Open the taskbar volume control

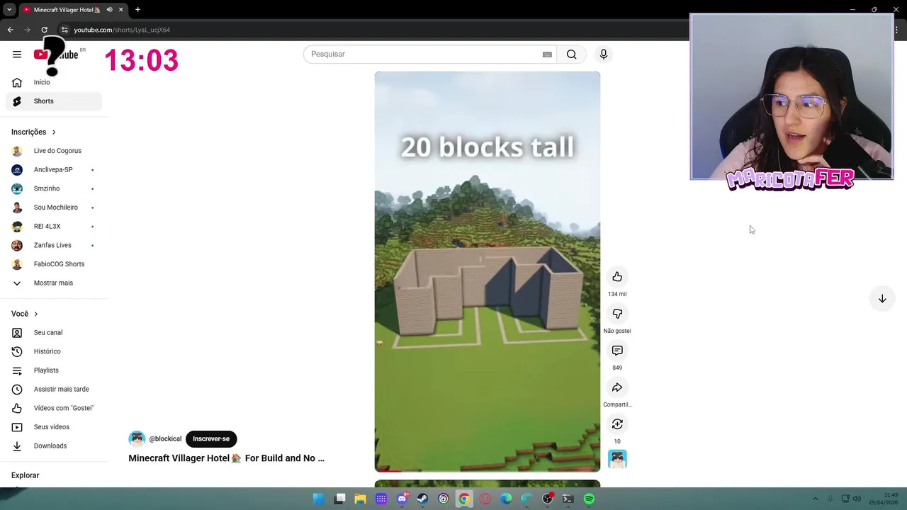click(x=858, y=499)
